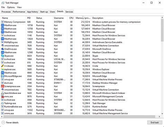Image resolution: width=164 pixels, height=127 pixels.
Task: Click the vertical scrollbar up arrow
Action: (x=162, y=18)
